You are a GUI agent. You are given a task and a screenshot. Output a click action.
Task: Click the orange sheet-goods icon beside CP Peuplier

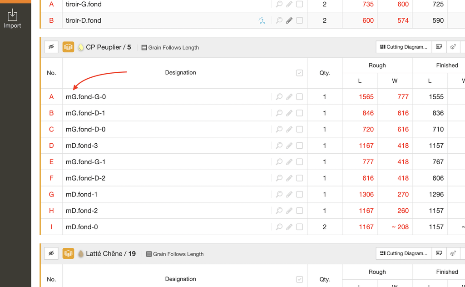click(x=68, y=47)
